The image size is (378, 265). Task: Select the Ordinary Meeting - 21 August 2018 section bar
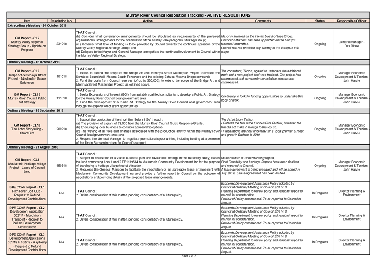click(x=189, y=148)
